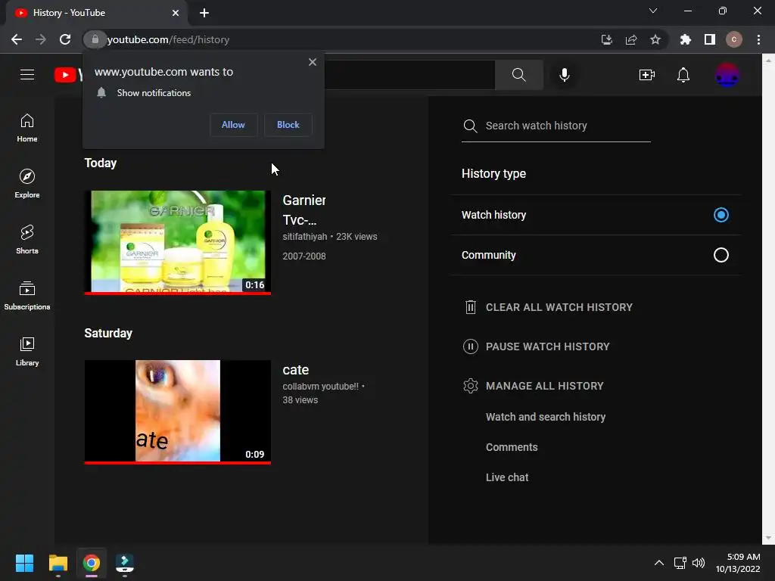Viewport: 775px width, 581px height.
Task: Open YouTube notifications bell
Action: tap(683, 75)
